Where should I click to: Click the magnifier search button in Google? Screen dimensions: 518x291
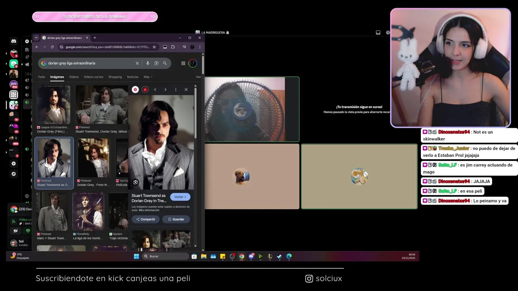[165, 63]
